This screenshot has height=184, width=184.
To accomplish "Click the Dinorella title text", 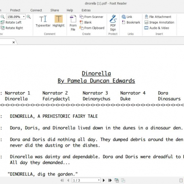I will click(x=96, y=74).
